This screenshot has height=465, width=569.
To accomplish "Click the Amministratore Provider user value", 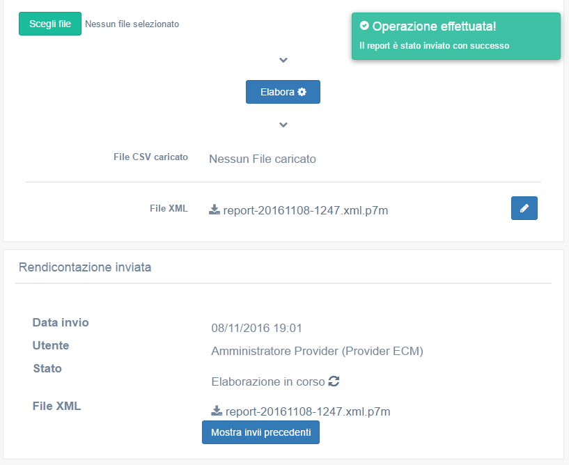I will click(x=317, y=351).
